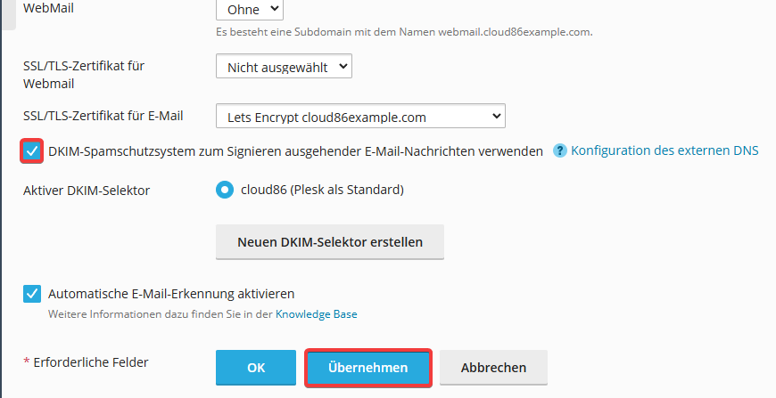
Task: Click the Automatische E-Mail-Erkennung aktivieren label
Action: tap(171, 294)
